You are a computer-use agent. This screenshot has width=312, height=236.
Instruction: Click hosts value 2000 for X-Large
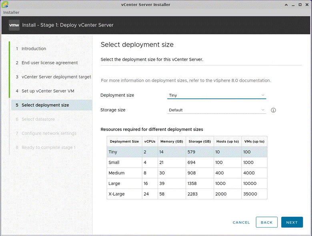[221, 194]
